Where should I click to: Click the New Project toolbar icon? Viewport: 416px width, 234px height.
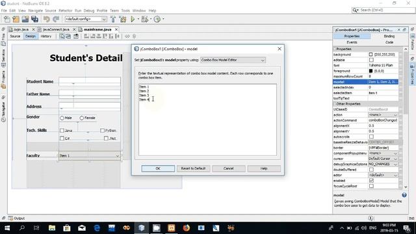coord(16,19)
